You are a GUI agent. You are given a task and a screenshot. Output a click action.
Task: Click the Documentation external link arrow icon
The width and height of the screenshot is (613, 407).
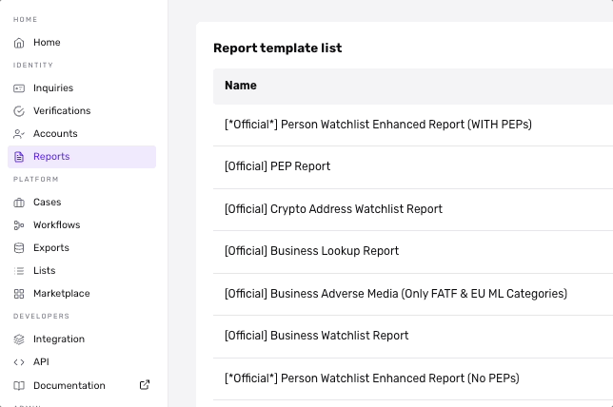click(145, 385)
